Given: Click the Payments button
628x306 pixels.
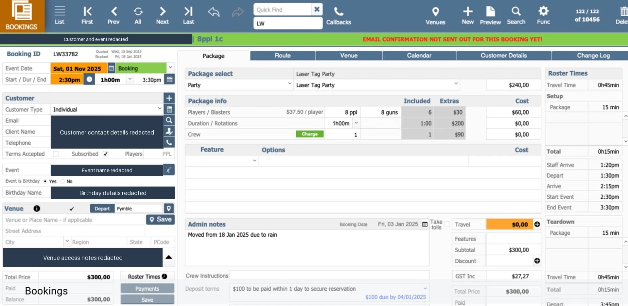Looking at the screenshot, I should pyautogui.click(x=147, y=289).
